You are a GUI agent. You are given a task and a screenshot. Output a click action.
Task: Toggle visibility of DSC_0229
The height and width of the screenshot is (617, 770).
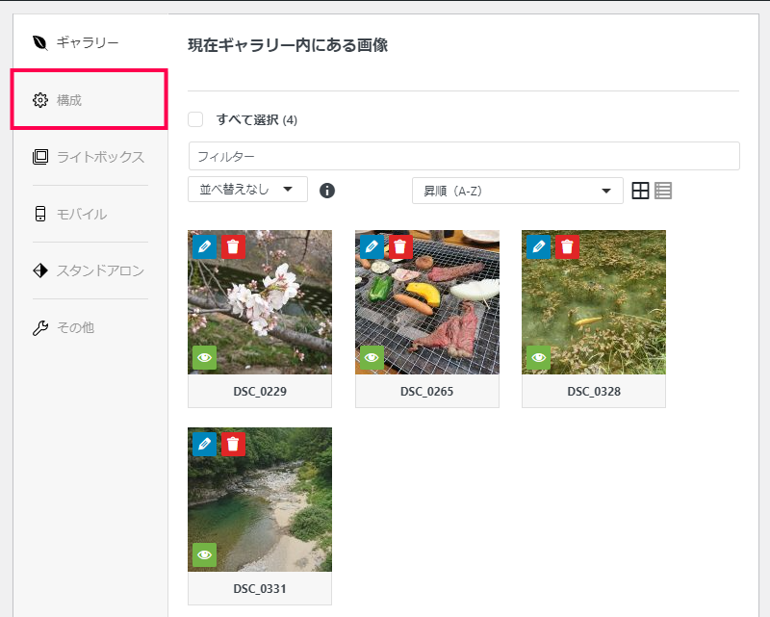pos(204,358)
